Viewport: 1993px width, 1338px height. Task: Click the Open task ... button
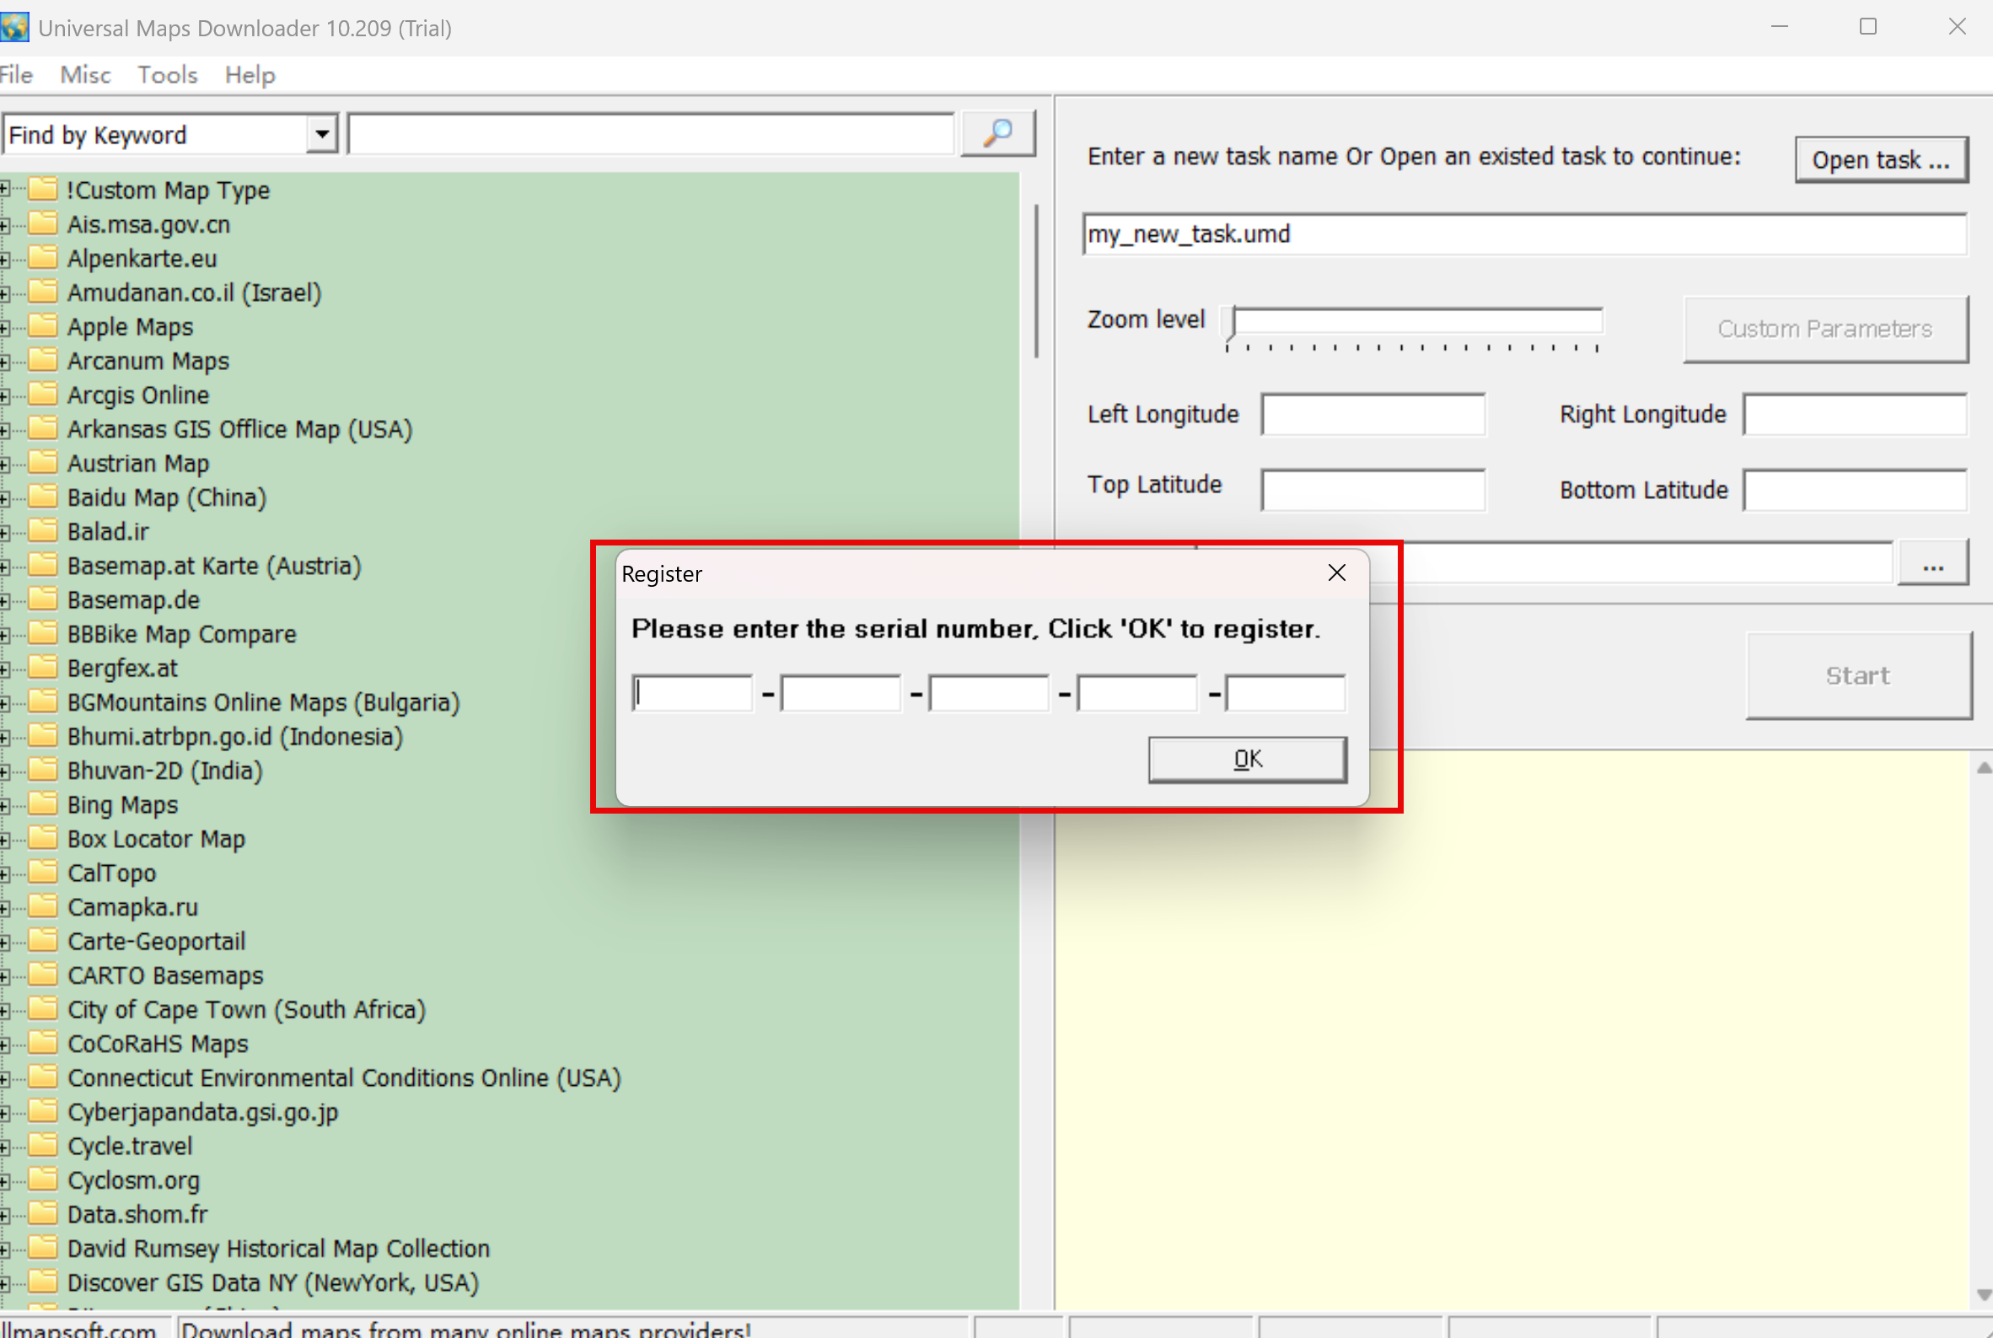(1880, 159)
